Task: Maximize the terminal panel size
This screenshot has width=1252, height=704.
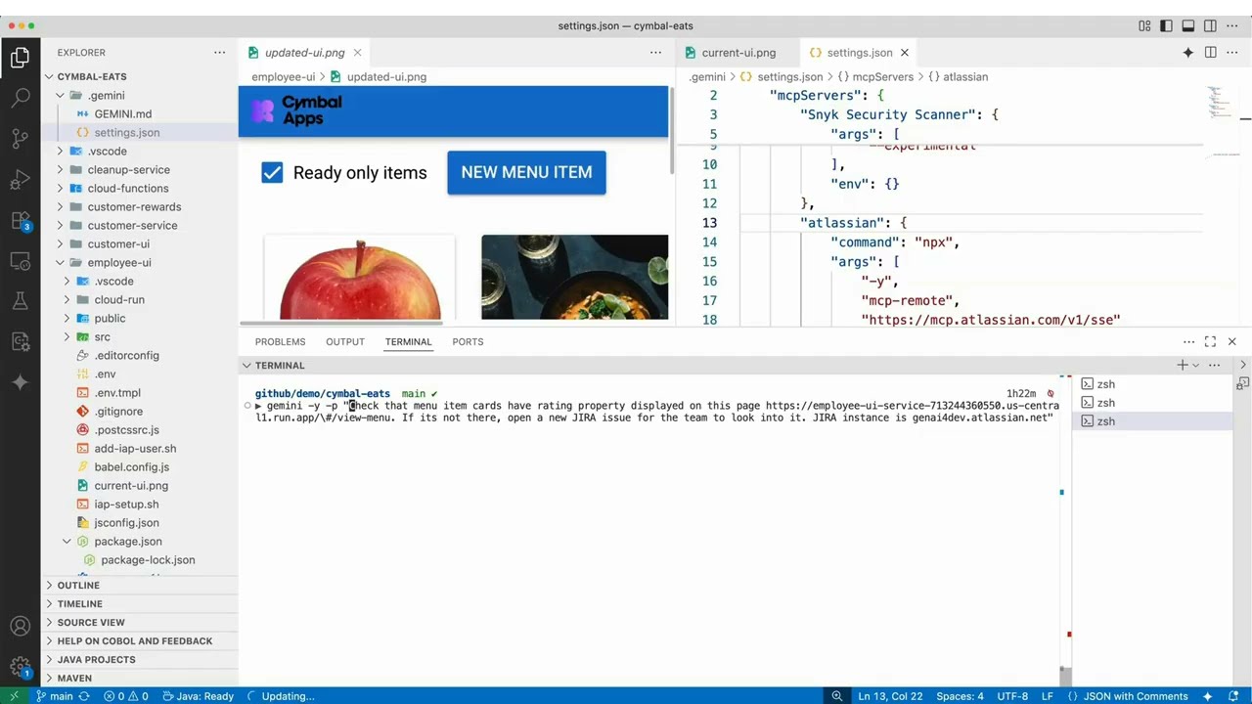Action: point(1210,341)
